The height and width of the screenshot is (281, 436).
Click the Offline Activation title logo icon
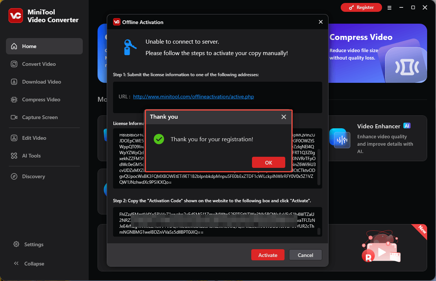coord(116,22)
